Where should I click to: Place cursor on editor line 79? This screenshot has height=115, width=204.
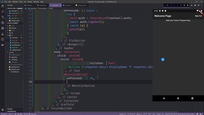point(93,82)
